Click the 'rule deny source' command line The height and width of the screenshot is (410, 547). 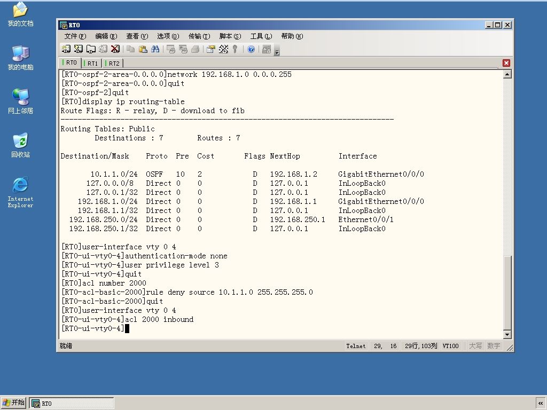pyautogui.click(x=187, y=292)
